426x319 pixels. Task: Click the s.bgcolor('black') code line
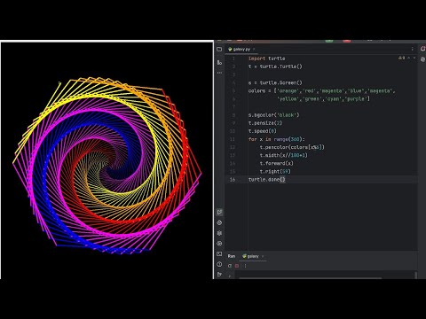[x=273, y=115]
